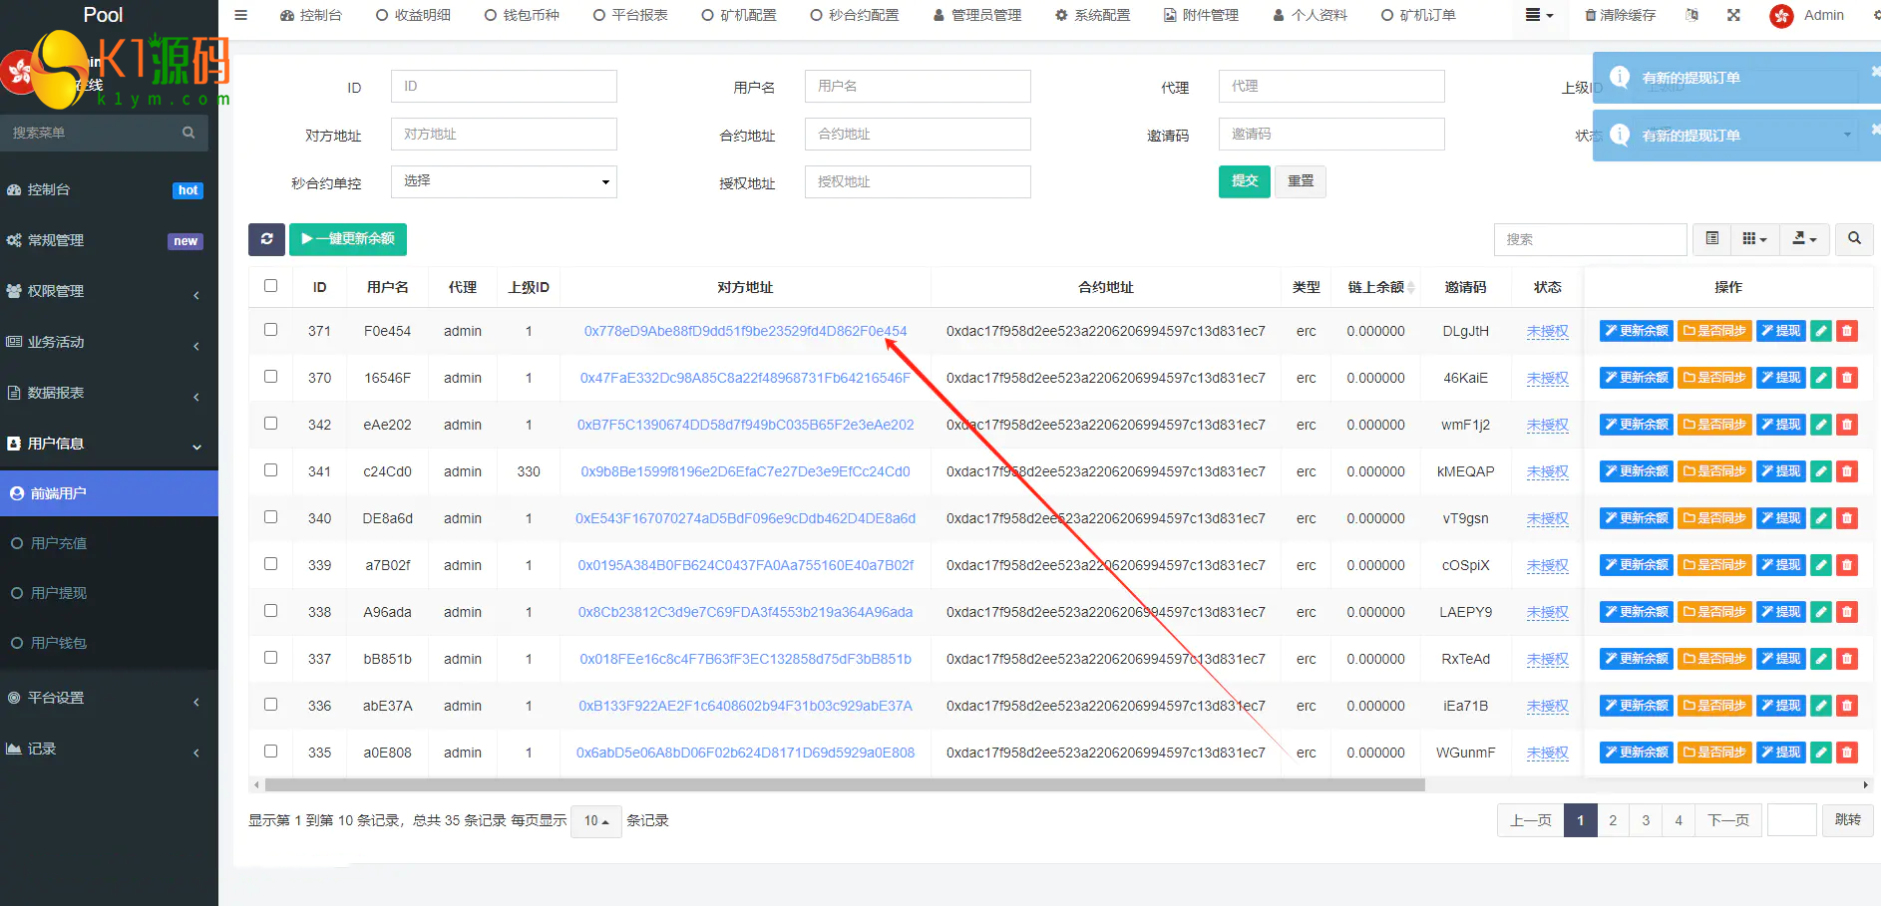
Task: Toggle the sidebar hamburger menu icon
Action: (240, 15)
